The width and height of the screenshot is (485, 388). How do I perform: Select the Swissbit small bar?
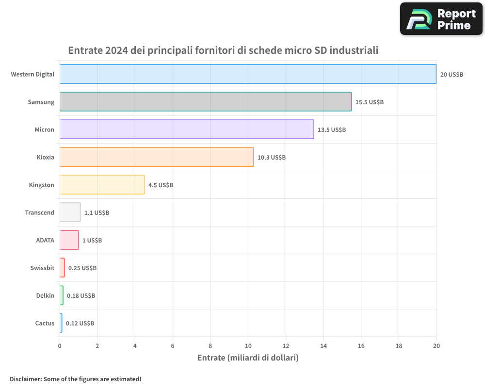[62, 268]
